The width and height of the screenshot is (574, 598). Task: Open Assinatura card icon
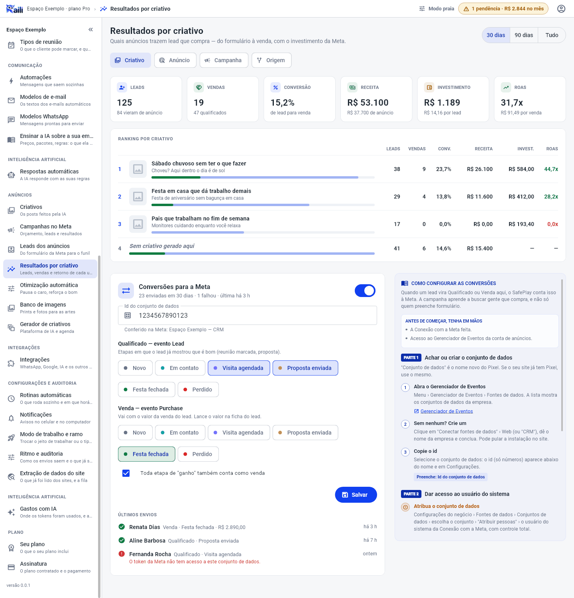point(11,567)
